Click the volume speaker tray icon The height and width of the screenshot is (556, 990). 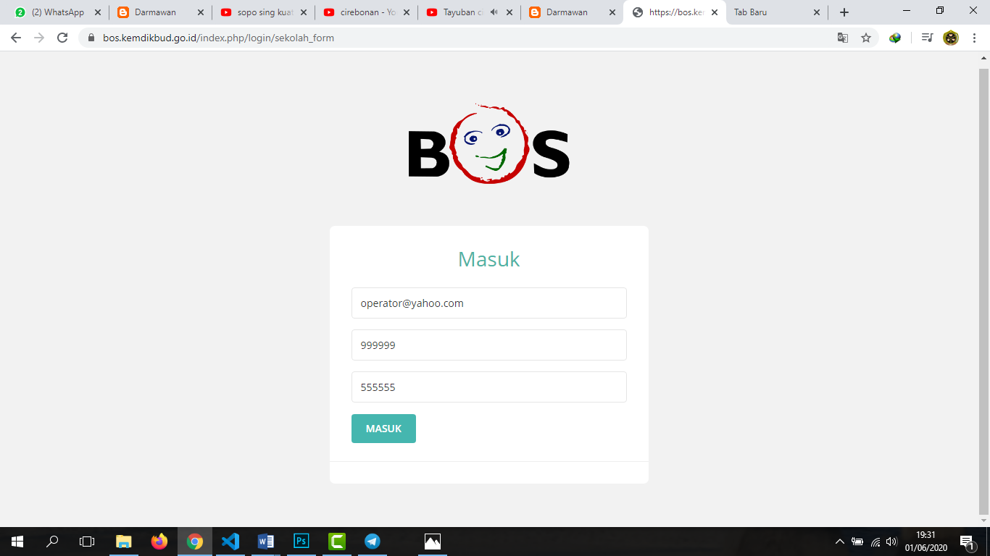pos(891,542)
